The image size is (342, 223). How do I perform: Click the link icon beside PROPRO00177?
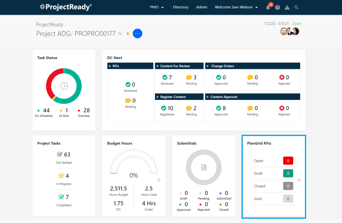[120, 34]
